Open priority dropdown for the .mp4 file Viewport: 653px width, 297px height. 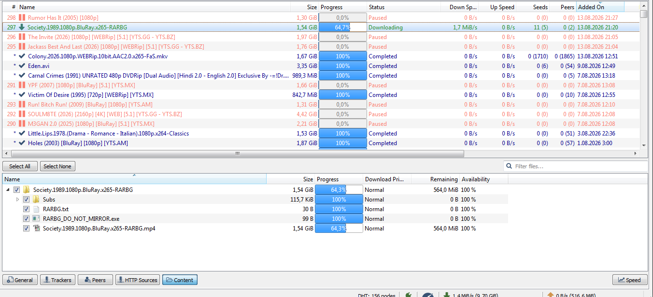point(387,228)
